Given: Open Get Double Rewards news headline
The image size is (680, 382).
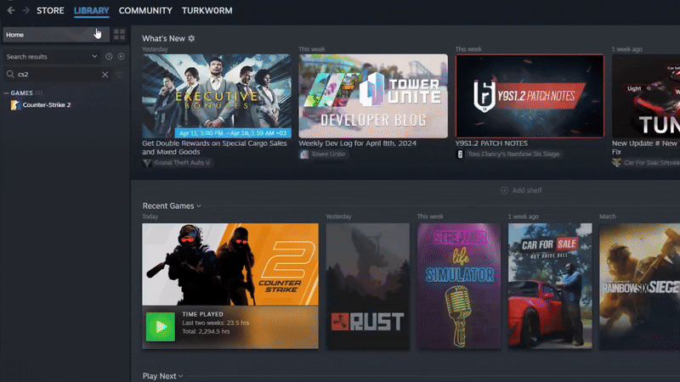Looking at the screenshot, I should 214,148.
